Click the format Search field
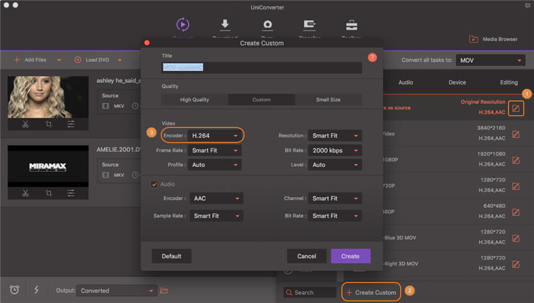 coord(310,292)
